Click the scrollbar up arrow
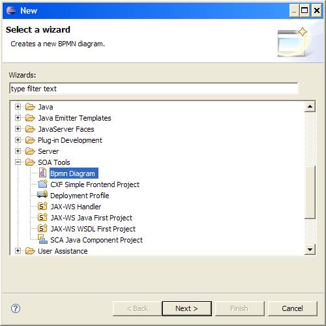 [x=310, y=106]
